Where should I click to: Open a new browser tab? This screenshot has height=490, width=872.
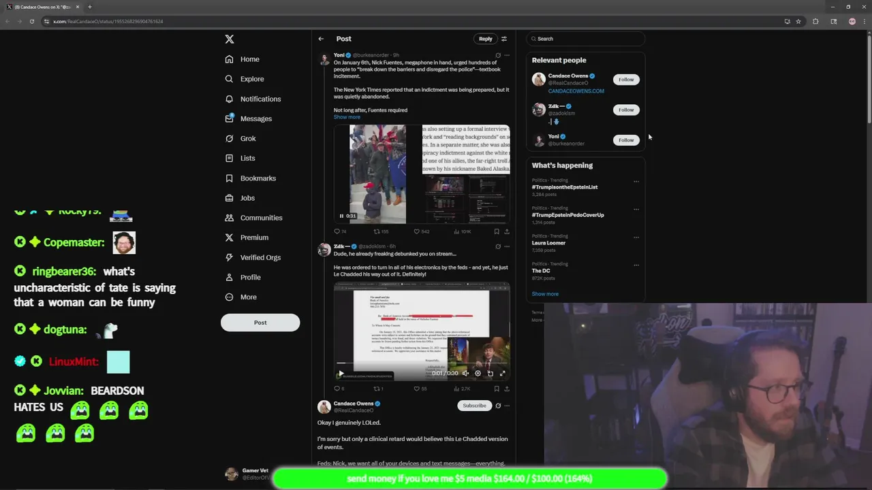tap(89, 7)
